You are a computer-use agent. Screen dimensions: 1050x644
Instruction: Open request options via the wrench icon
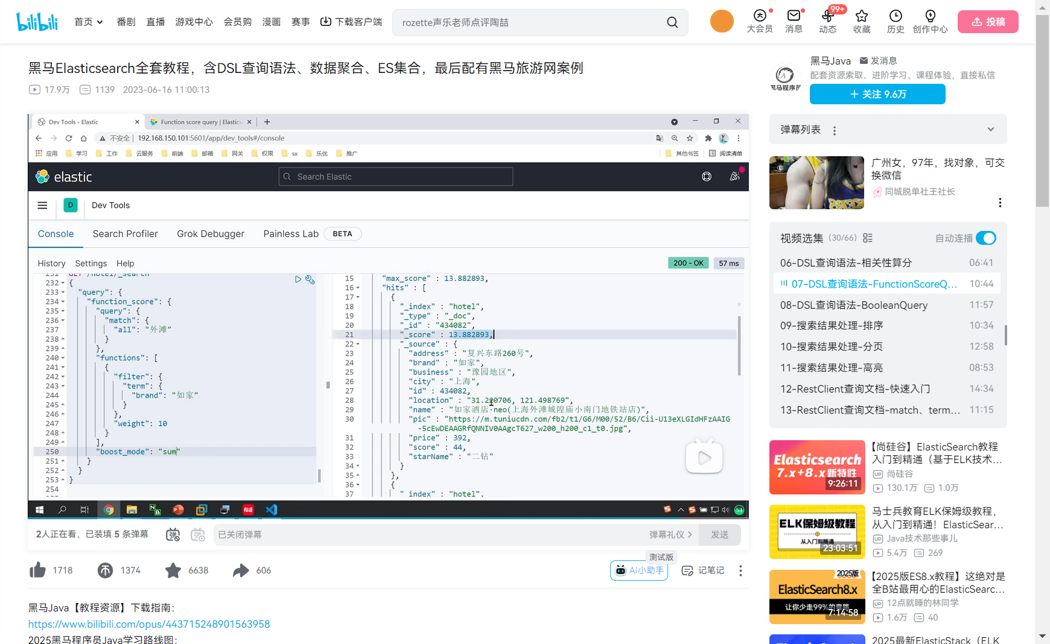310,279
